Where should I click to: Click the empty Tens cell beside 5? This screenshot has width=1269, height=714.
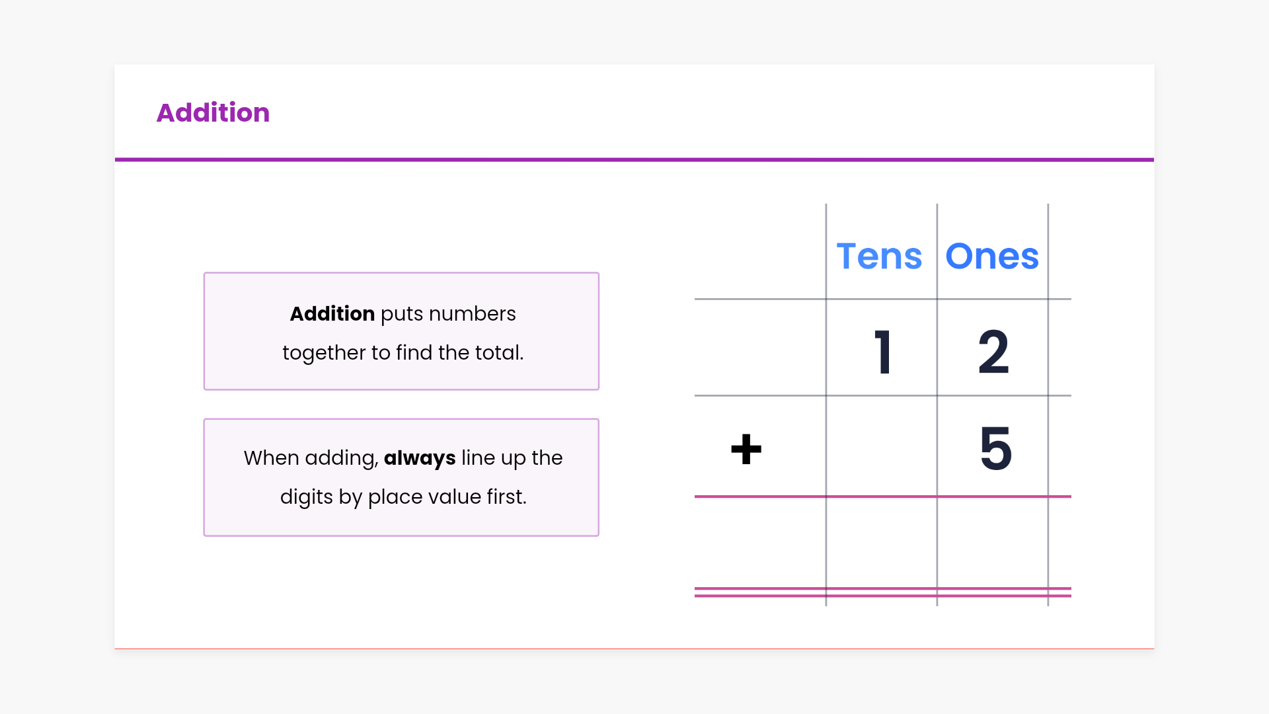[x=881, y=447]
